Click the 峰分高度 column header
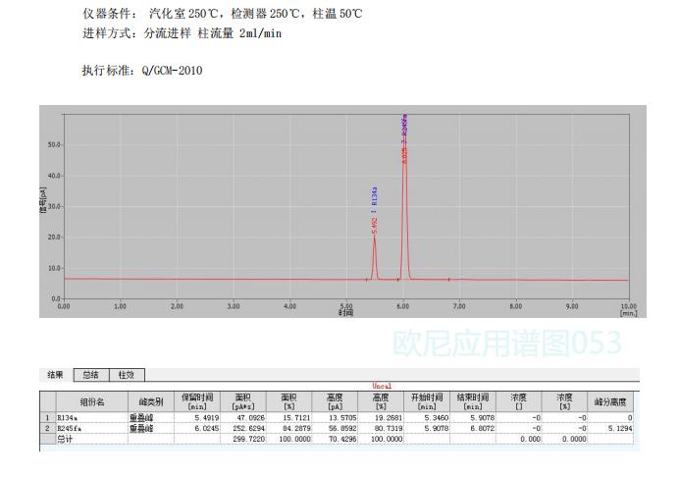The image size is (679, 477). (613, 401)
